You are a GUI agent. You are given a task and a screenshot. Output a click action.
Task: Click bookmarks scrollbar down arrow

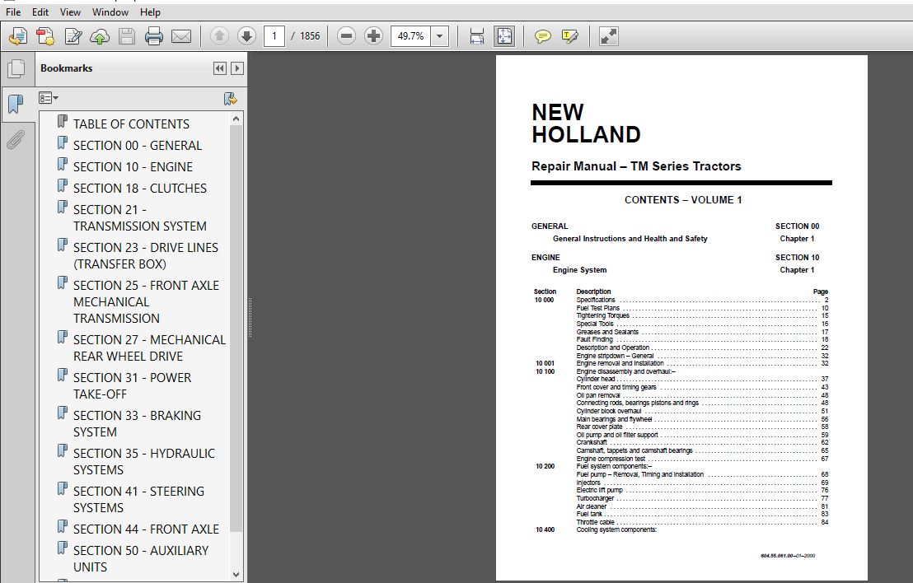236,574
